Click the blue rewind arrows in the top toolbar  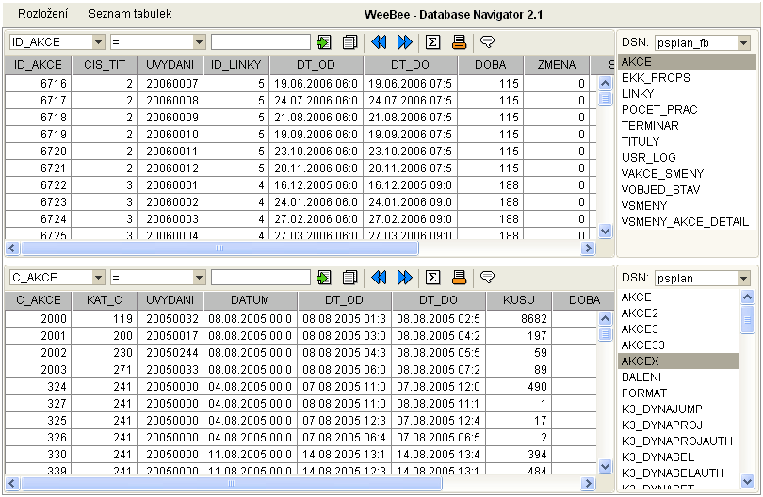coord(379,42)
